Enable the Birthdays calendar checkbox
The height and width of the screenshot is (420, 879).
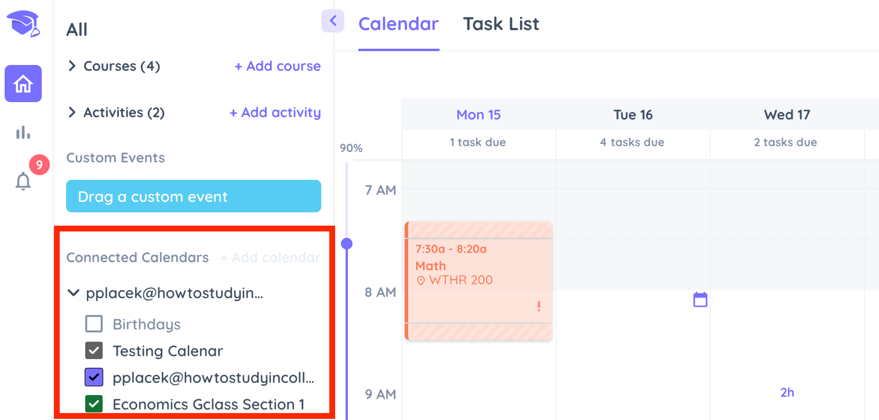pos(94,324)
